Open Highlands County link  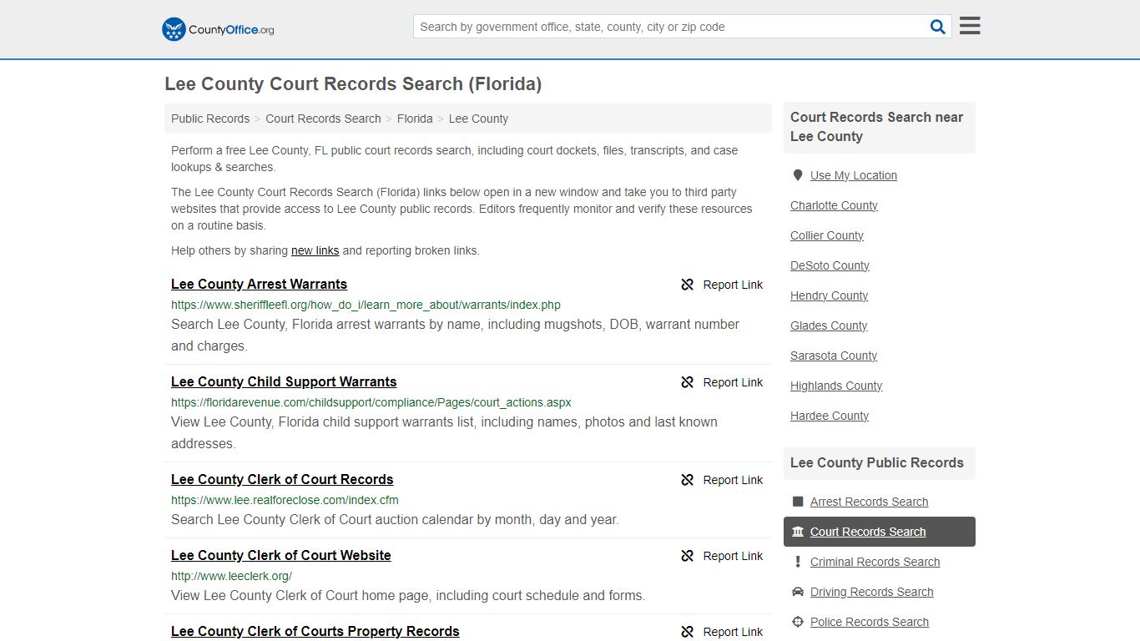point(836,386)
